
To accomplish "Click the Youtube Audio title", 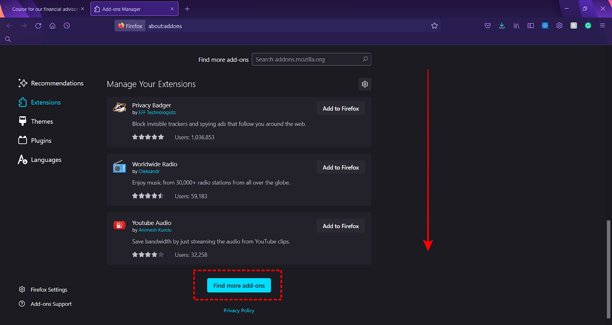I will tap(151, 223).
